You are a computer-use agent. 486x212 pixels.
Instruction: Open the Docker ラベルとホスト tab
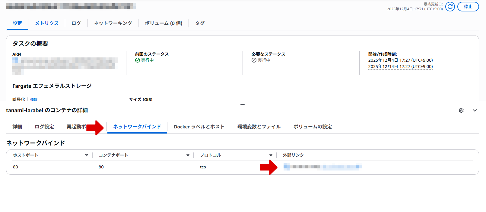199,127
